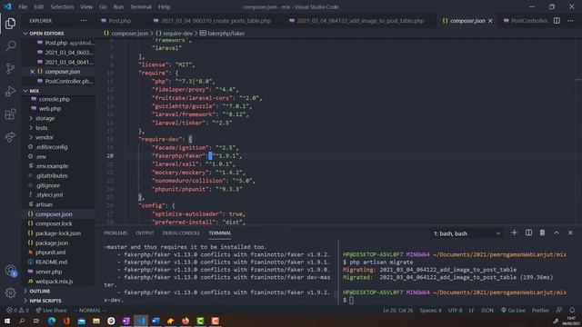Open the Help menu
This screenshot has width=582, height=327.
click(x=164, y=6)
